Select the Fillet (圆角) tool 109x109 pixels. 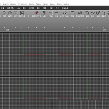pyautogui.click(x=73, y=14)
